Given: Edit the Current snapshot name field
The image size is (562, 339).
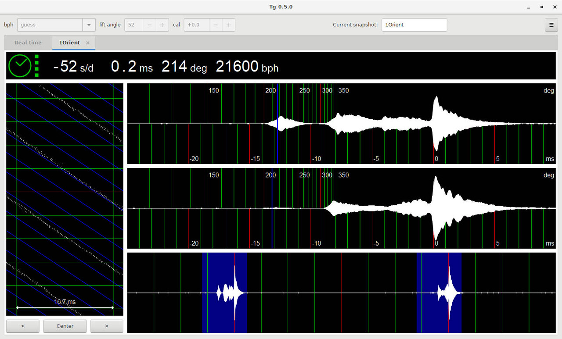Looking at the screenshot, I should click(414, 25).
